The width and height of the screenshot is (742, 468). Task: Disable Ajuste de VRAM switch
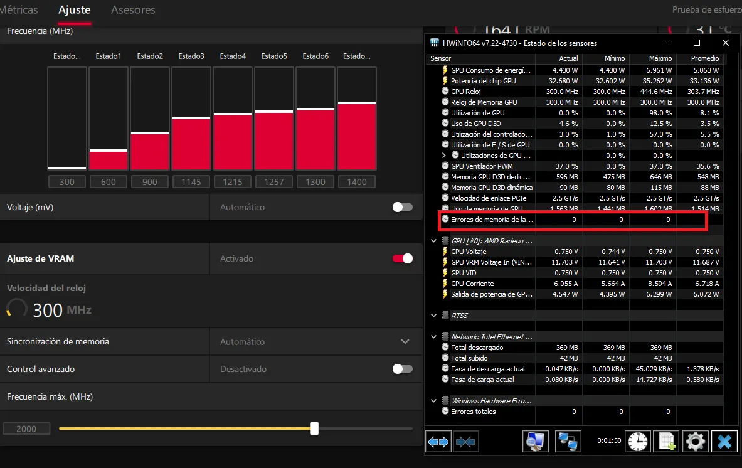click(x=403, y=258)
